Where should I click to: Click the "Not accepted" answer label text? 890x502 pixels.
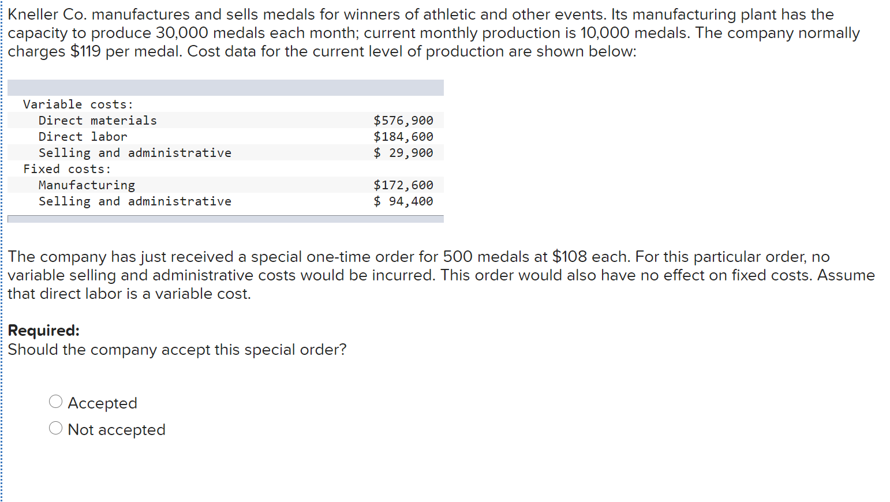point(116,430)
